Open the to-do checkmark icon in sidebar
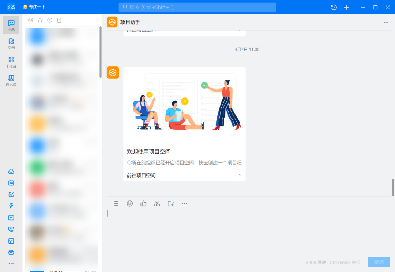395x272 pixels. pos(11,195)
